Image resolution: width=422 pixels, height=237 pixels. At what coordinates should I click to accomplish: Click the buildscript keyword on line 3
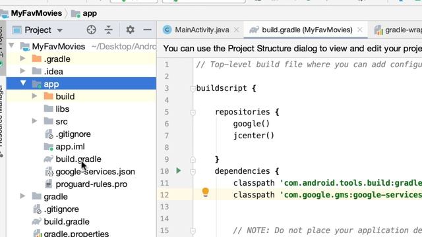[x=222, y=88]
